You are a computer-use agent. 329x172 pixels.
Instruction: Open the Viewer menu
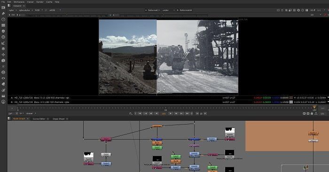coord(31,2)
